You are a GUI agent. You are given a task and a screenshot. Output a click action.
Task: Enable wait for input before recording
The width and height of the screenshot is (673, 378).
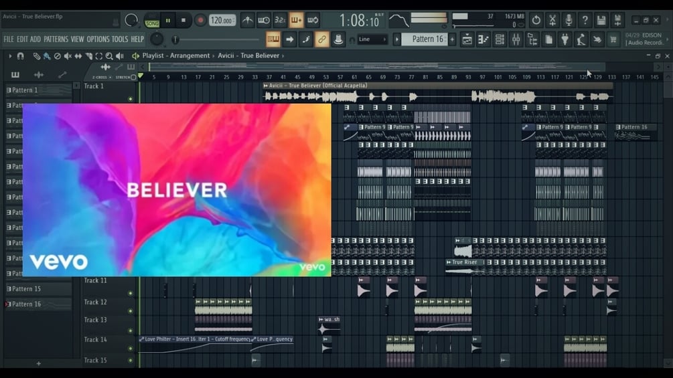[x=264, y=20]
